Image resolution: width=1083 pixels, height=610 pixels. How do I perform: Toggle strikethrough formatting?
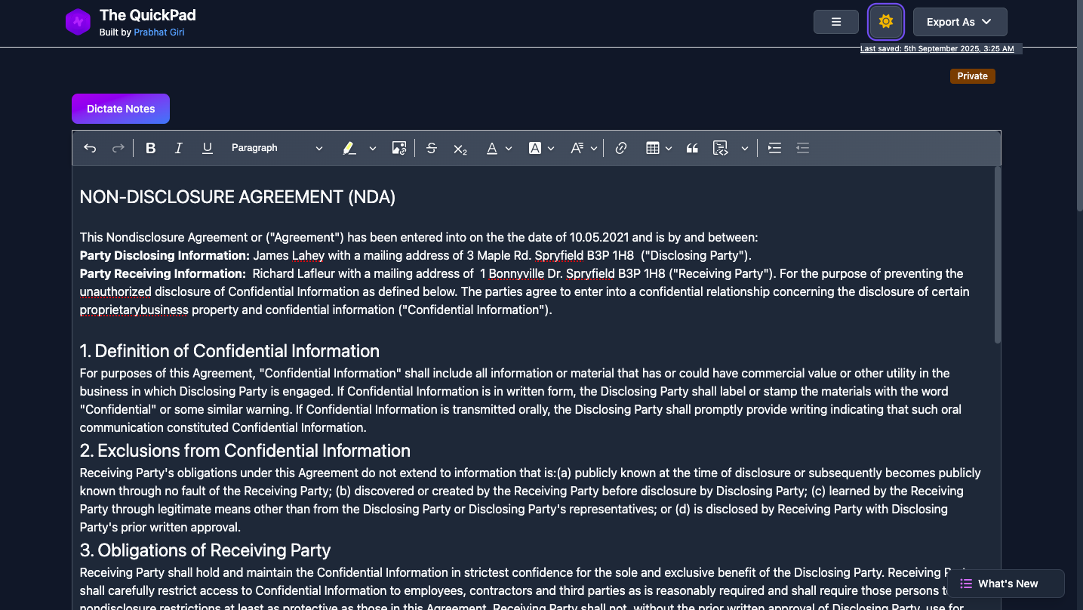point(432,148)
